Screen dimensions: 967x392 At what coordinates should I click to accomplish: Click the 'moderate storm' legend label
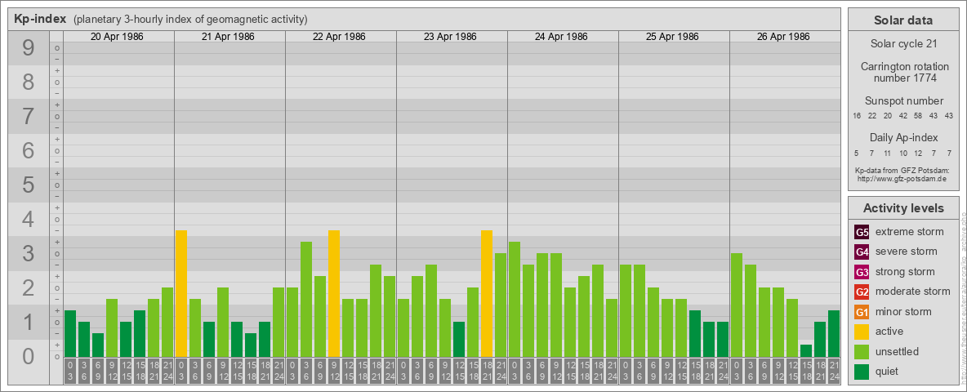pos(913,291)
